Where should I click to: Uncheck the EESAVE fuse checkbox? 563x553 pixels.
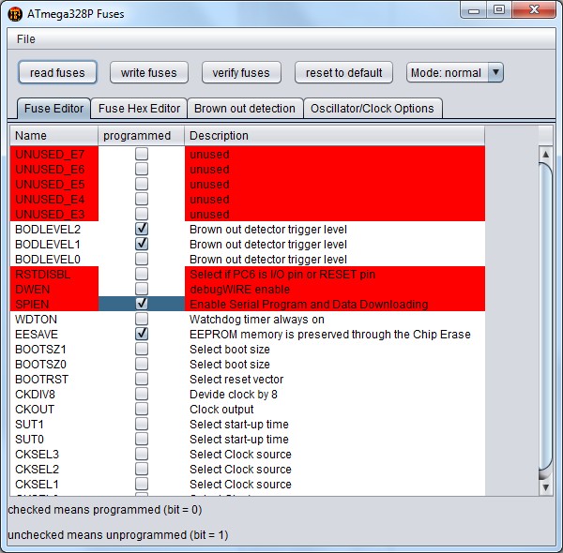coord(142,334)
